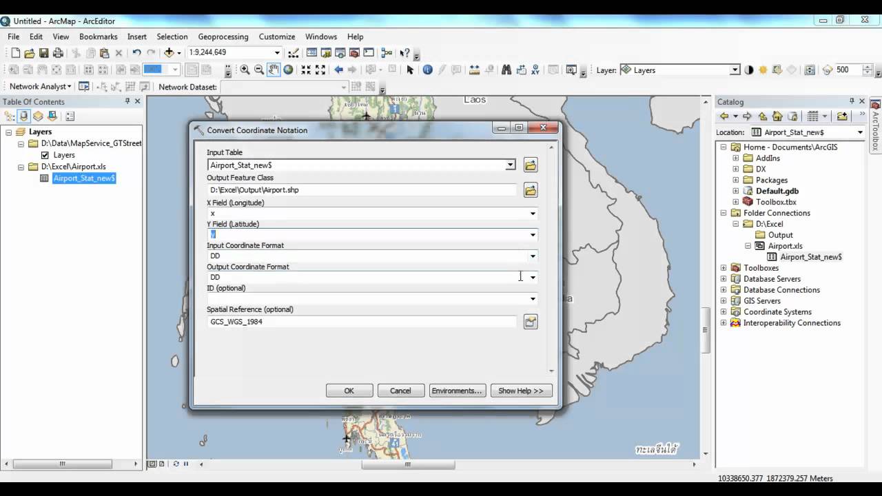Screen dimensions: 882x496
Task: Activate the Pan hand tool
Action: [274, 70]
